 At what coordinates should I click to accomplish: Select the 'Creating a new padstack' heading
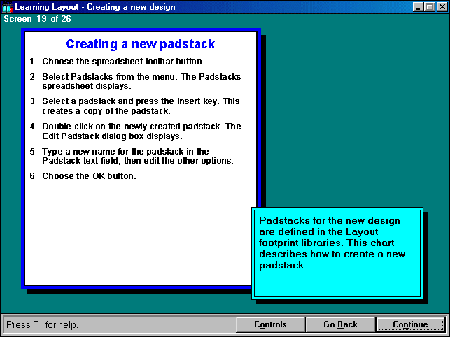point(141,44)
